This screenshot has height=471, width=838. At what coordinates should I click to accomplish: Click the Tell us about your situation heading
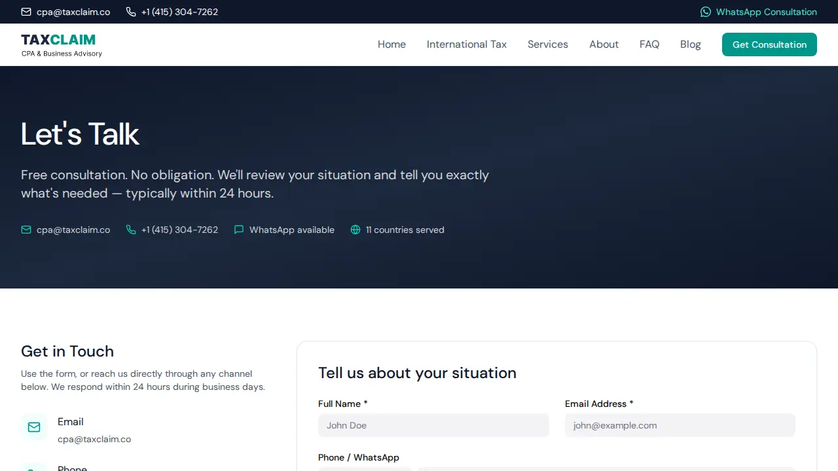click(417, 373)
